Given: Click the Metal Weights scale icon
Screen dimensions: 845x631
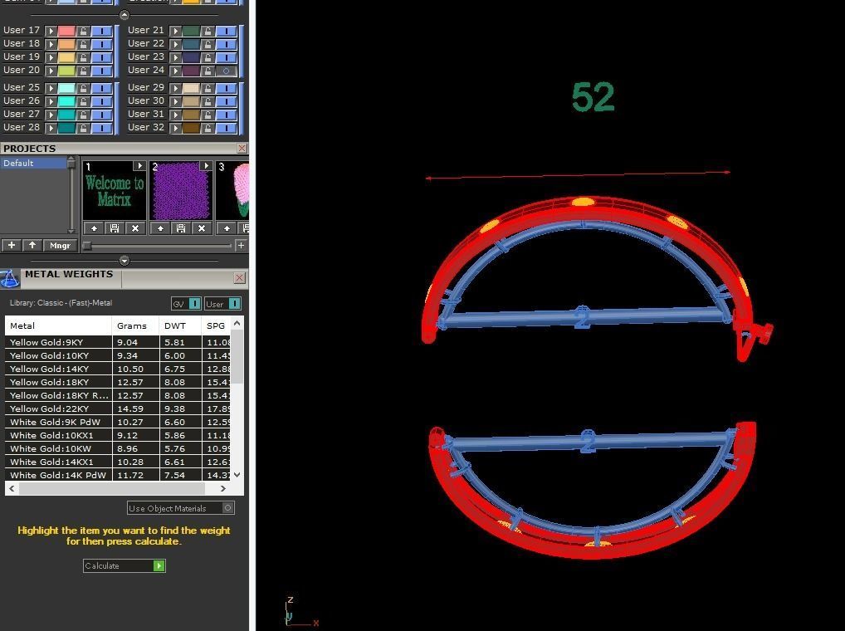Looking at the screenshot, I should coord(9,279).
